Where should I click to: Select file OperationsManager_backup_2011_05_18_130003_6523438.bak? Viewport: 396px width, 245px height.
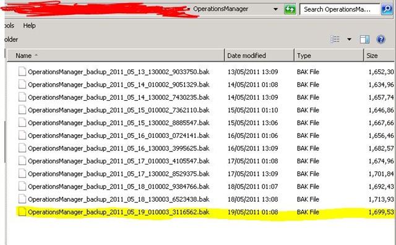click(118, 200)
